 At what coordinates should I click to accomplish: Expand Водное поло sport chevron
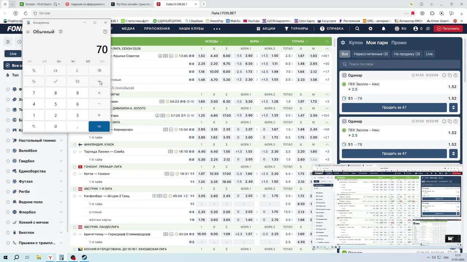[61, 202]
